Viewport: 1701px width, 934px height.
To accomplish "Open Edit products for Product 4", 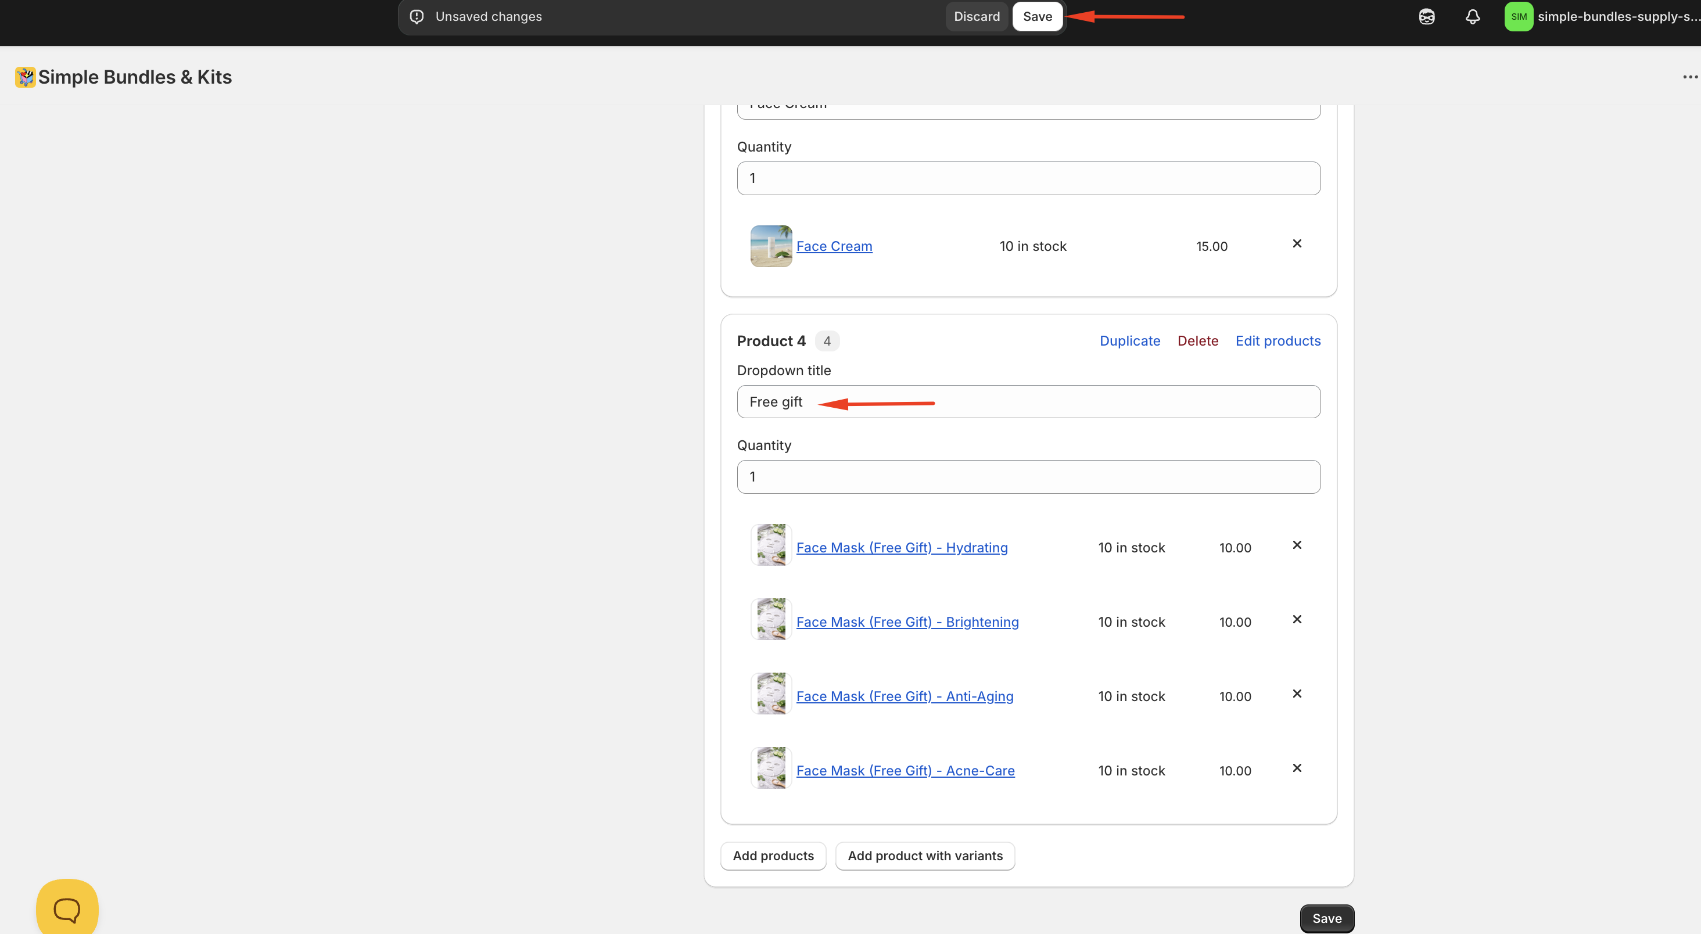I will click(x=1277, y=342).
